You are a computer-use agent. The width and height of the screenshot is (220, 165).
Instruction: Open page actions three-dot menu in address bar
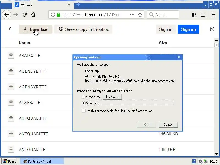coord(132,15)
